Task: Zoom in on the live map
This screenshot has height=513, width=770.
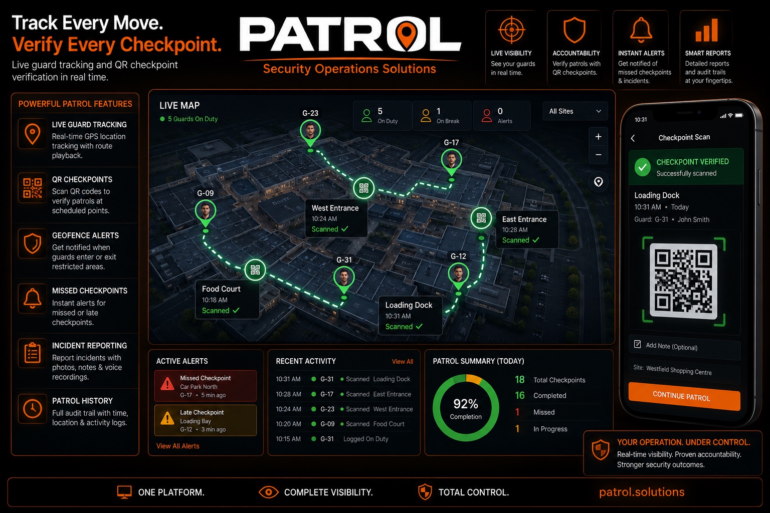Action: [598, 137]
